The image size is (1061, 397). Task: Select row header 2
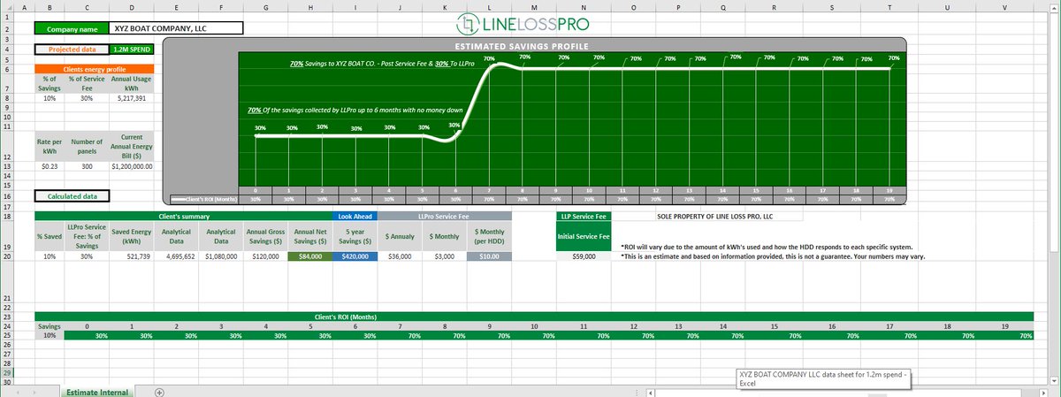pyautogui.click(x=7, y=28)
